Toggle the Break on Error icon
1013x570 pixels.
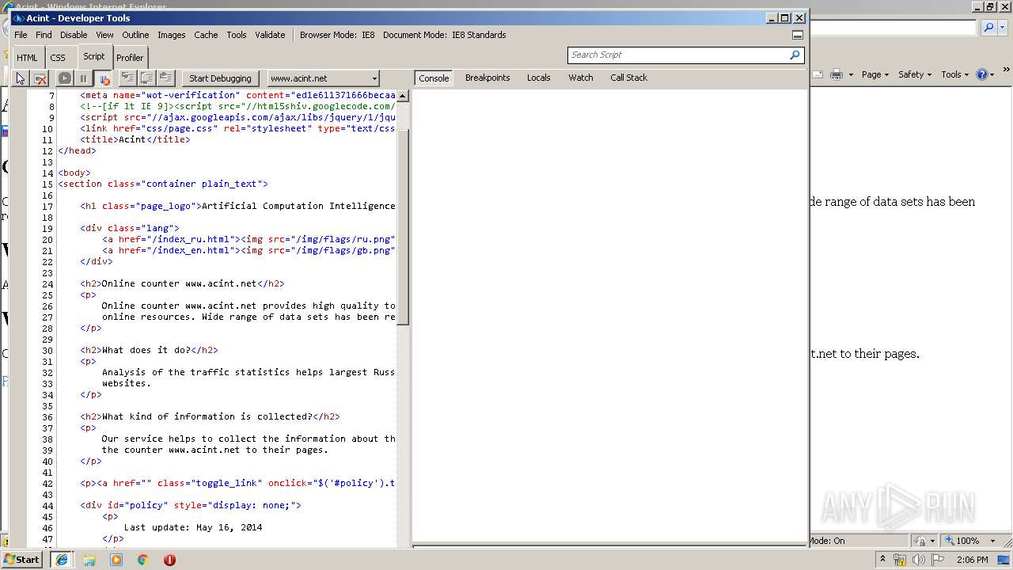point(103,78)
